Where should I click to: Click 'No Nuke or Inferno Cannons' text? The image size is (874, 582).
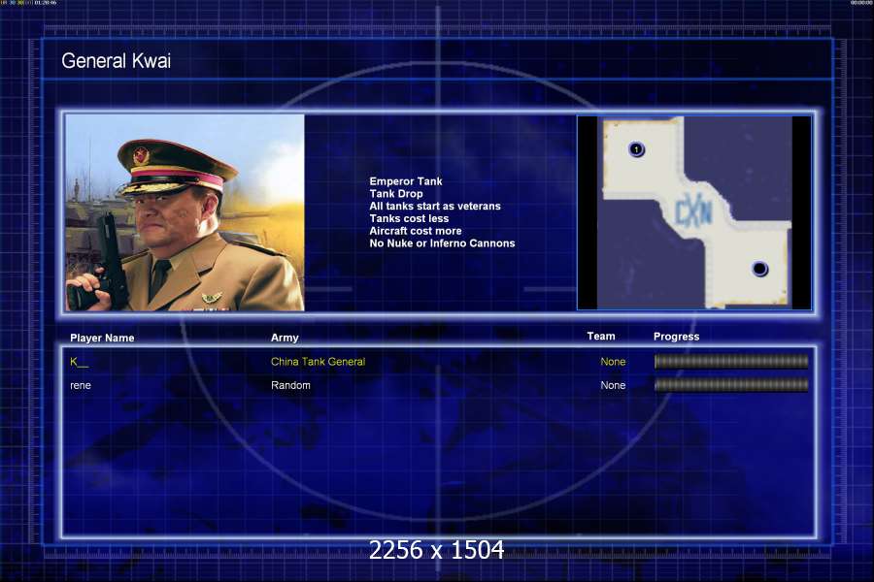coord(442,242)
